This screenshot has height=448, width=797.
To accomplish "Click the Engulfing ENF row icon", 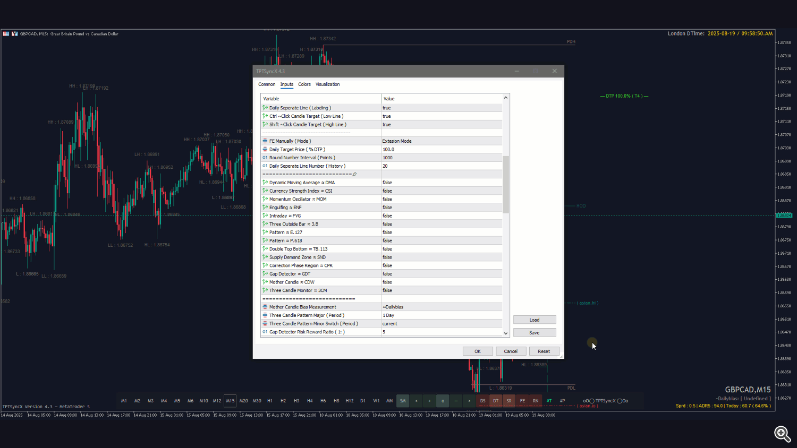I will (265, 208).
